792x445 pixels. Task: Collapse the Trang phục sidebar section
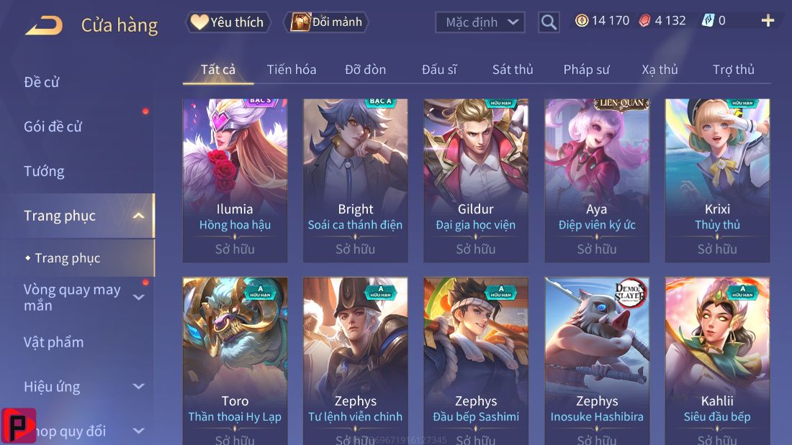pyautogui.click(x=138, y=216)
